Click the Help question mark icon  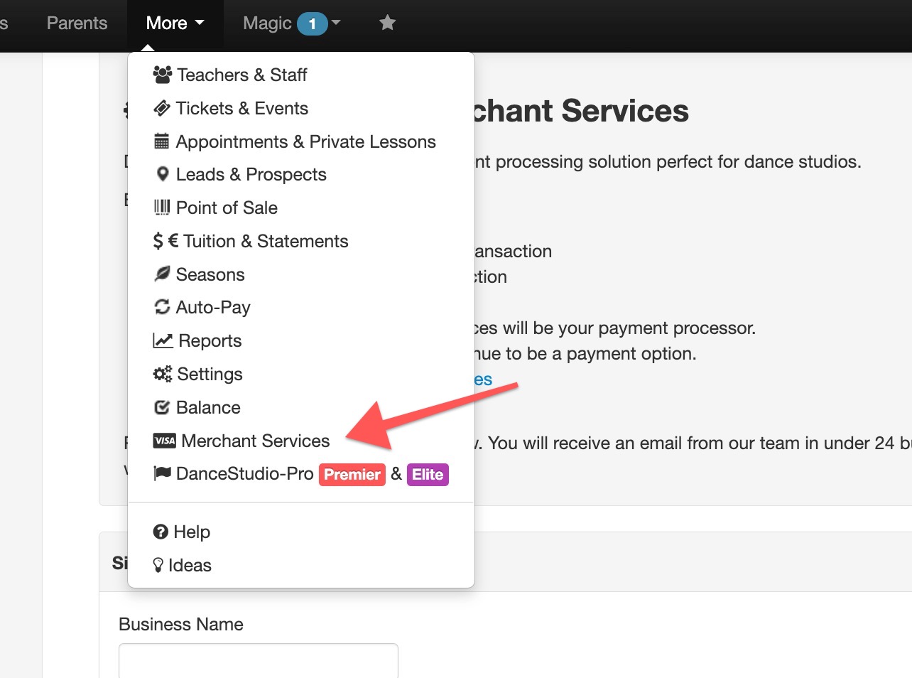[161, 532]
